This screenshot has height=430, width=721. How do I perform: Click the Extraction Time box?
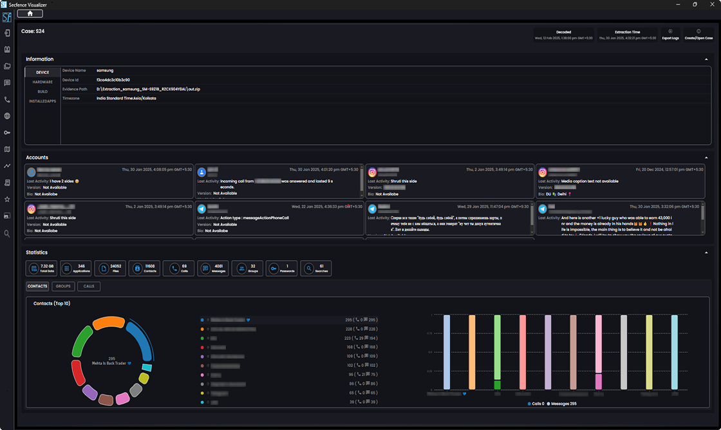(627, 35)
